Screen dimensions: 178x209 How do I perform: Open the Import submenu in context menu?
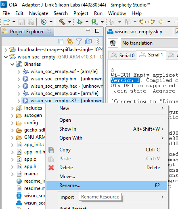107,197
